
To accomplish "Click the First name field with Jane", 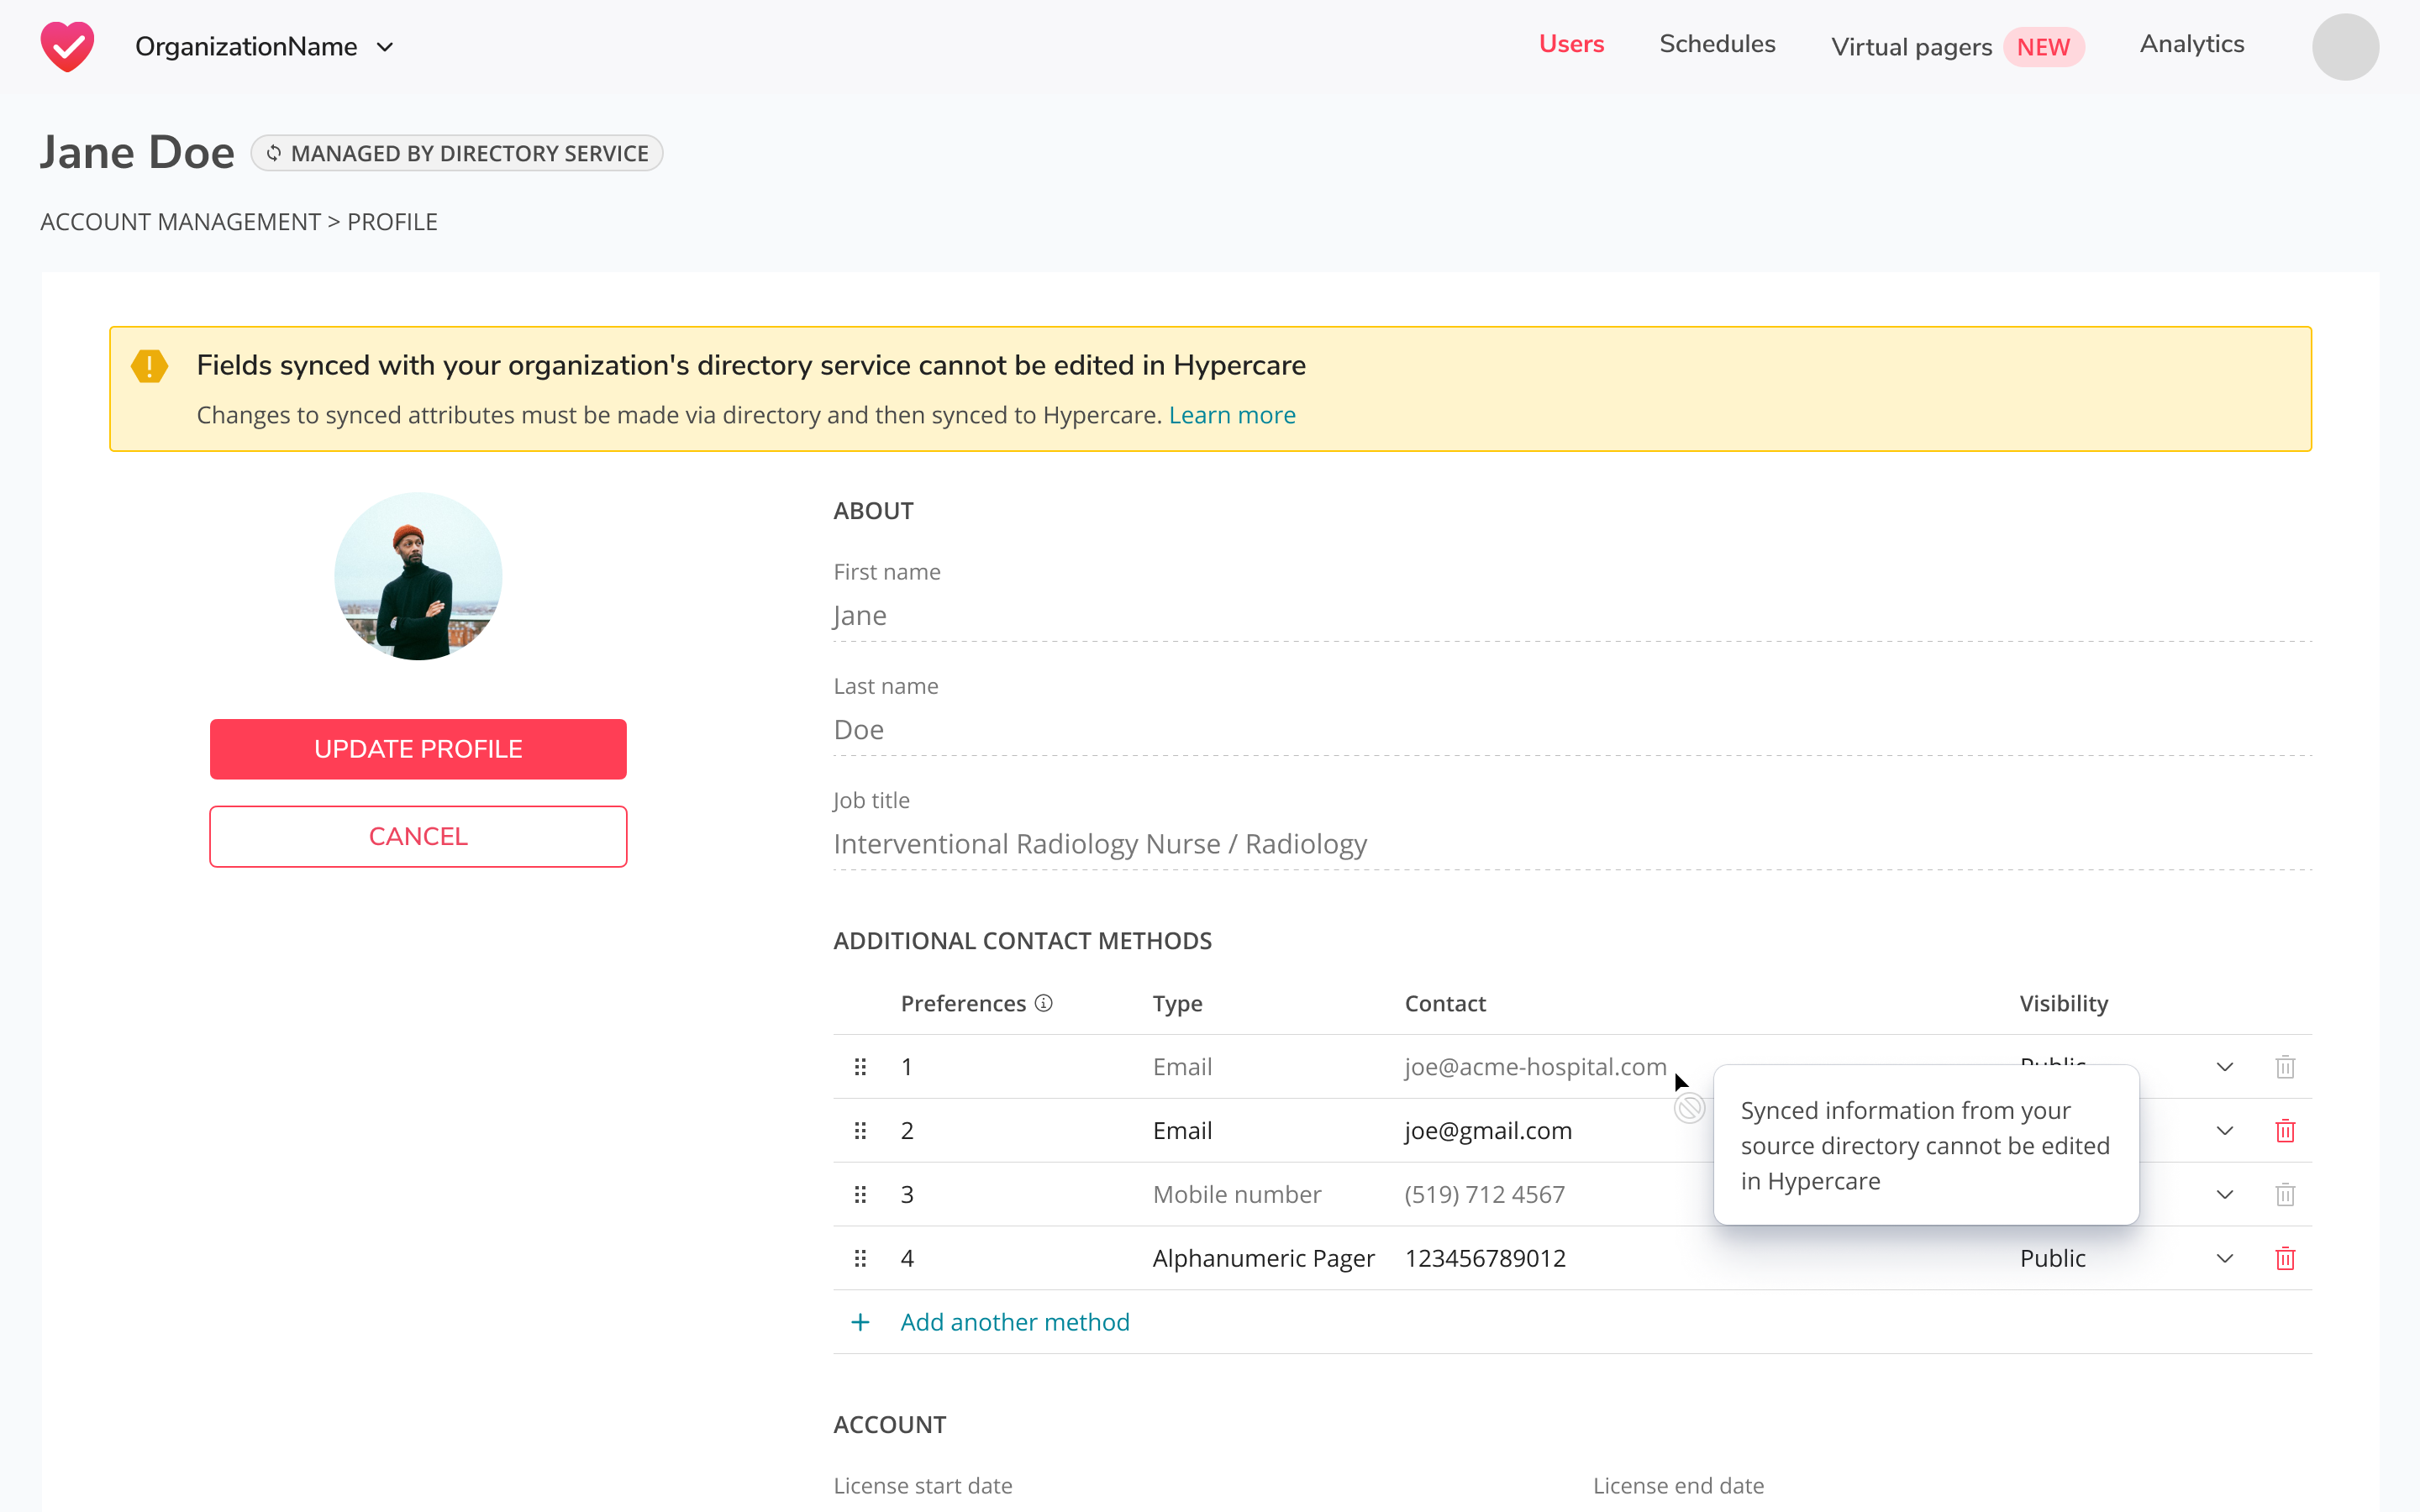I will point(1572,616).
